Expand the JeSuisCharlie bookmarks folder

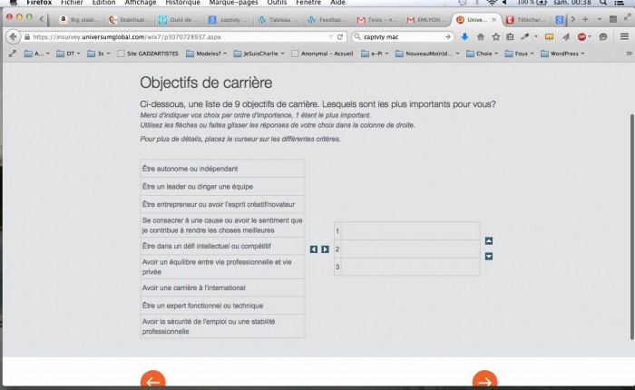coord(259,54)
